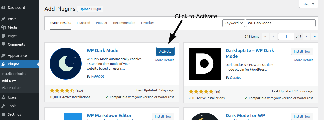Screen dimensions: 324x120
Task: Click '10,000+ Active Installations' text
Action: click(70, 97)
